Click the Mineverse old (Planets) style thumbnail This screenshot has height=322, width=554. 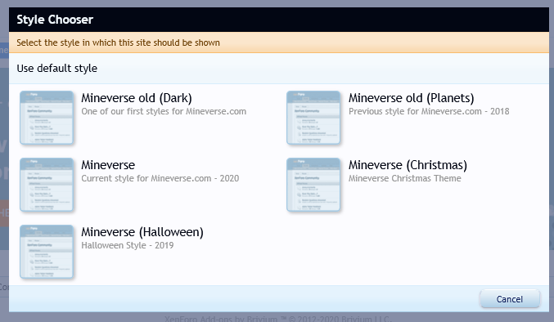pos(313,118)
